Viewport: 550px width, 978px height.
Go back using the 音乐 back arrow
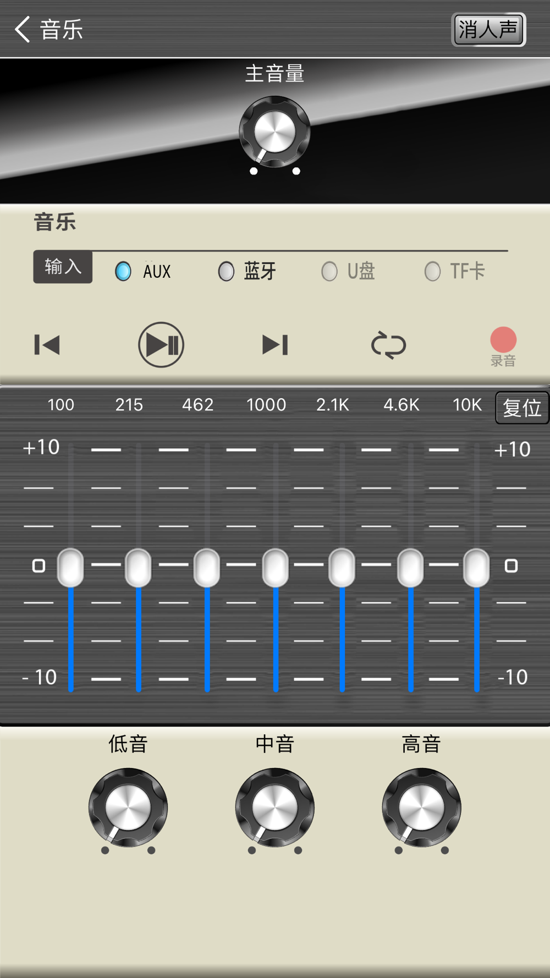click(x=23, y=29)
